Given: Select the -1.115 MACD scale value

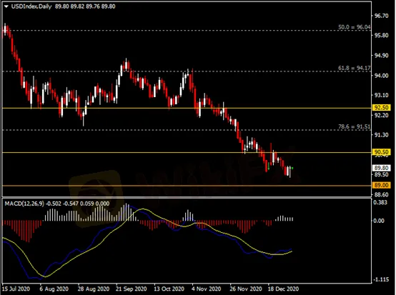Looking at the screenshot, I should click(380, 279).
